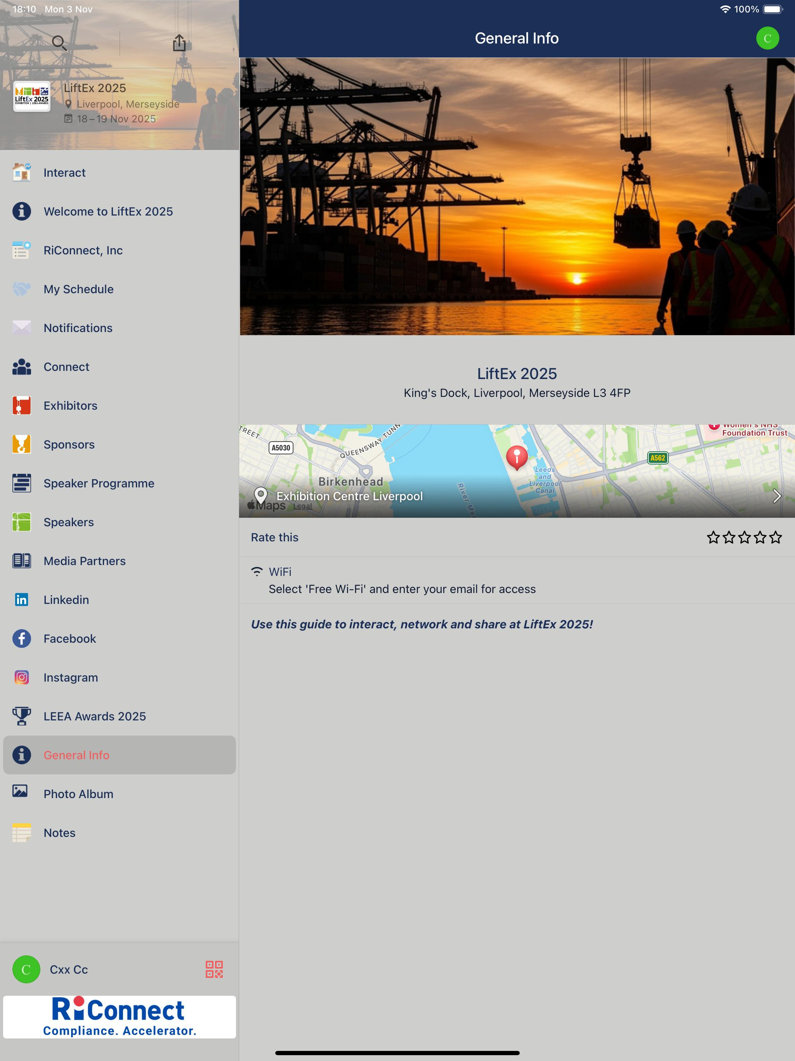
Task: Open the Connect people icon
Action: [22, 367]
